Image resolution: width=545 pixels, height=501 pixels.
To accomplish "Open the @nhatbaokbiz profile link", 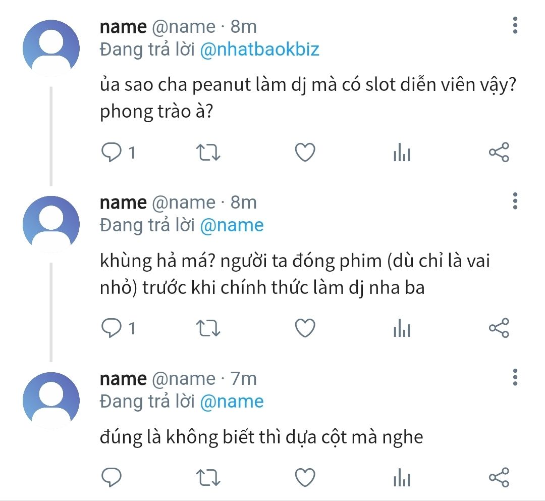I will point(259,49).
